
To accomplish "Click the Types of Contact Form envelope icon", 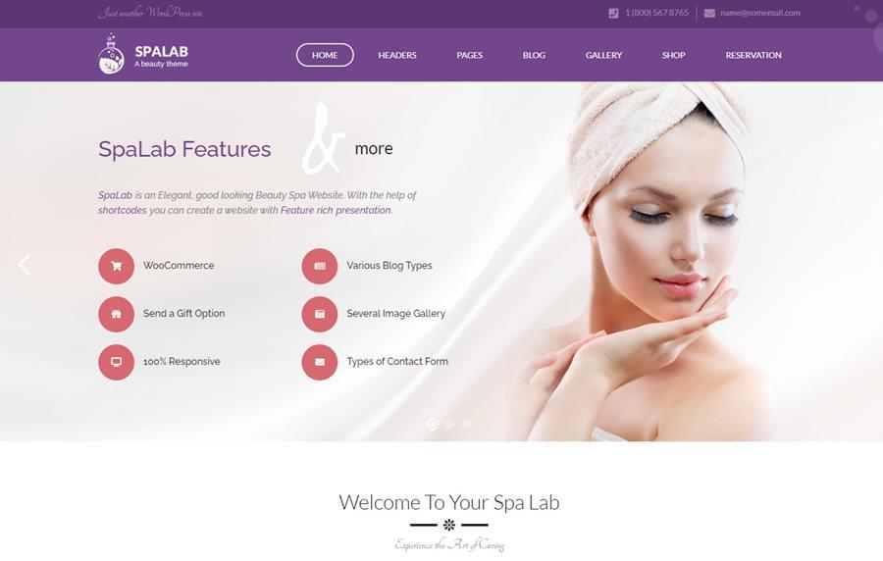I will 319,362.
